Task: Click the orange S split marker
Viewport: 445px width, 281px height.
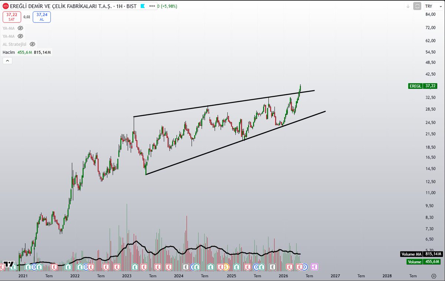Action: (226, 267)
